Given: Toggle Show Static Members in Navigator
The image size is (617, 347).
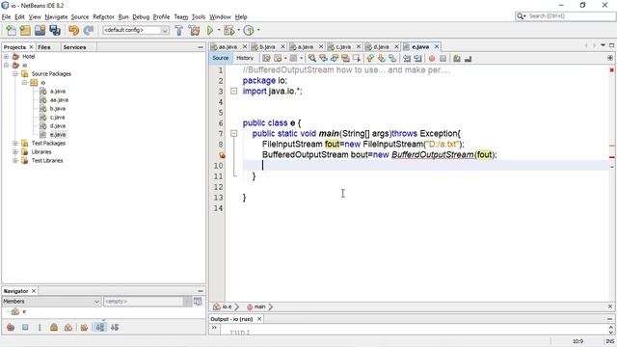Looking at the screenshot, I should [40, 328].
